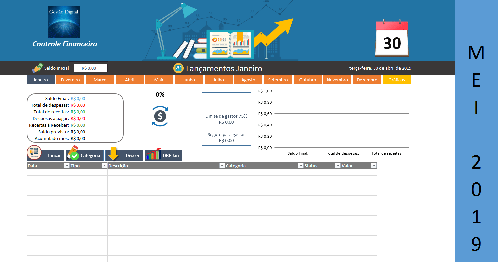Click the yellow down arrow Descer icon
Screen dimensions: 499x262
coord(113,154)
